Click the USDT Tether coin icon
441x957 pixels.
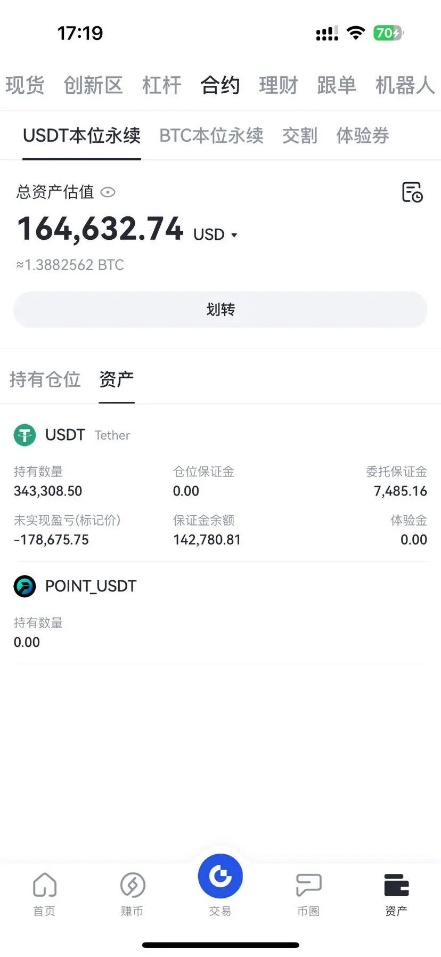click(24, 435)
